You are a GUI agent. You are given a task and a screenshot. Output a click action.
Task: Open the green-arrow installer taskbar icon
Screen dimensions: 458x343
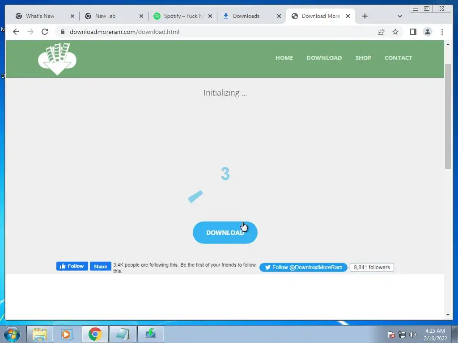[x=151, y=334]
